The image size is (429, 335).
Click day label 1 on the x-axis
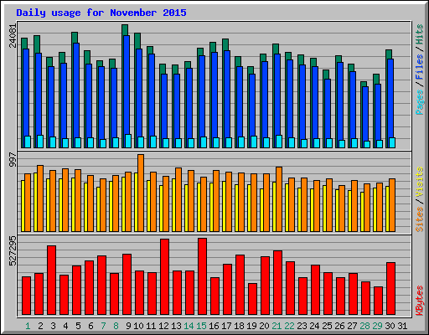pos(28,326)
